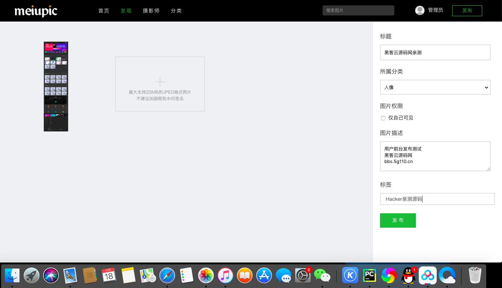Open App Store from the dock

pos(264,276)
